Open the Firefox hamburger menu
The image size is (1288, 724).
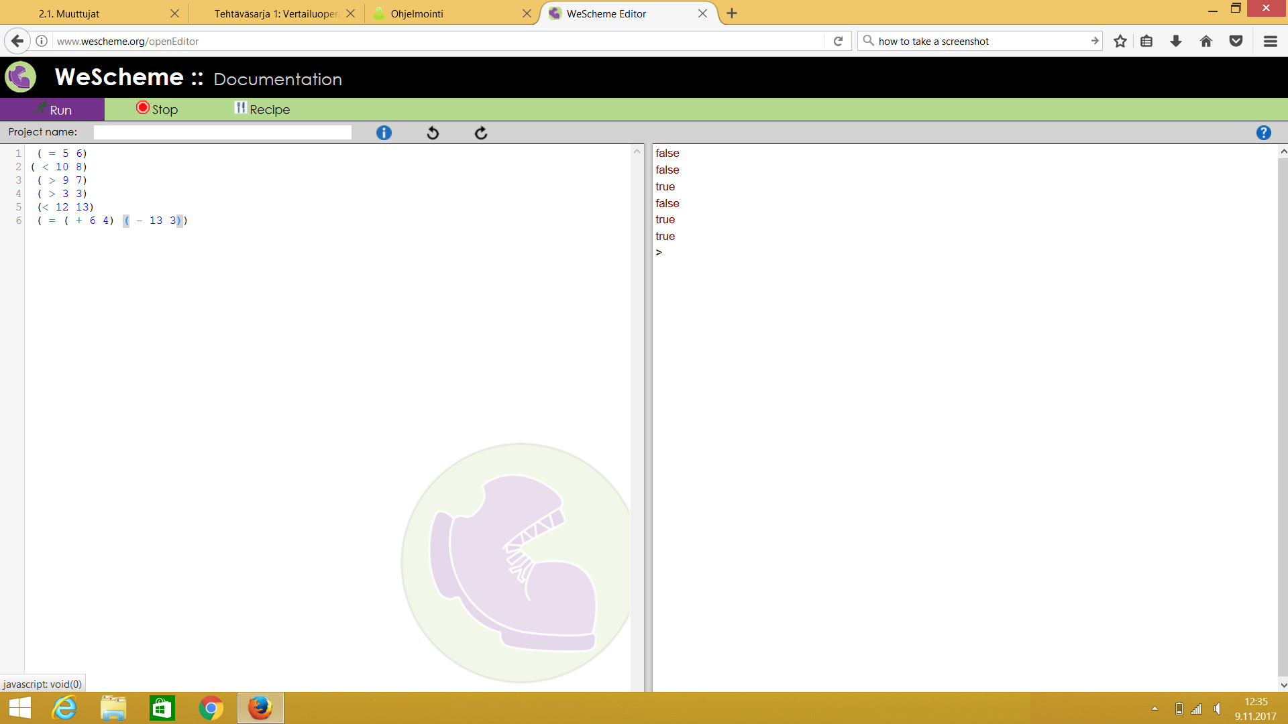click(1270, 42)
